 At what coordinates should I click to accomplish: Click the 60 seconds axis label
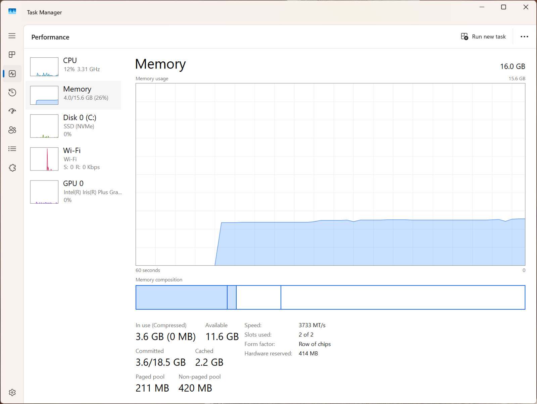point(148,270)
